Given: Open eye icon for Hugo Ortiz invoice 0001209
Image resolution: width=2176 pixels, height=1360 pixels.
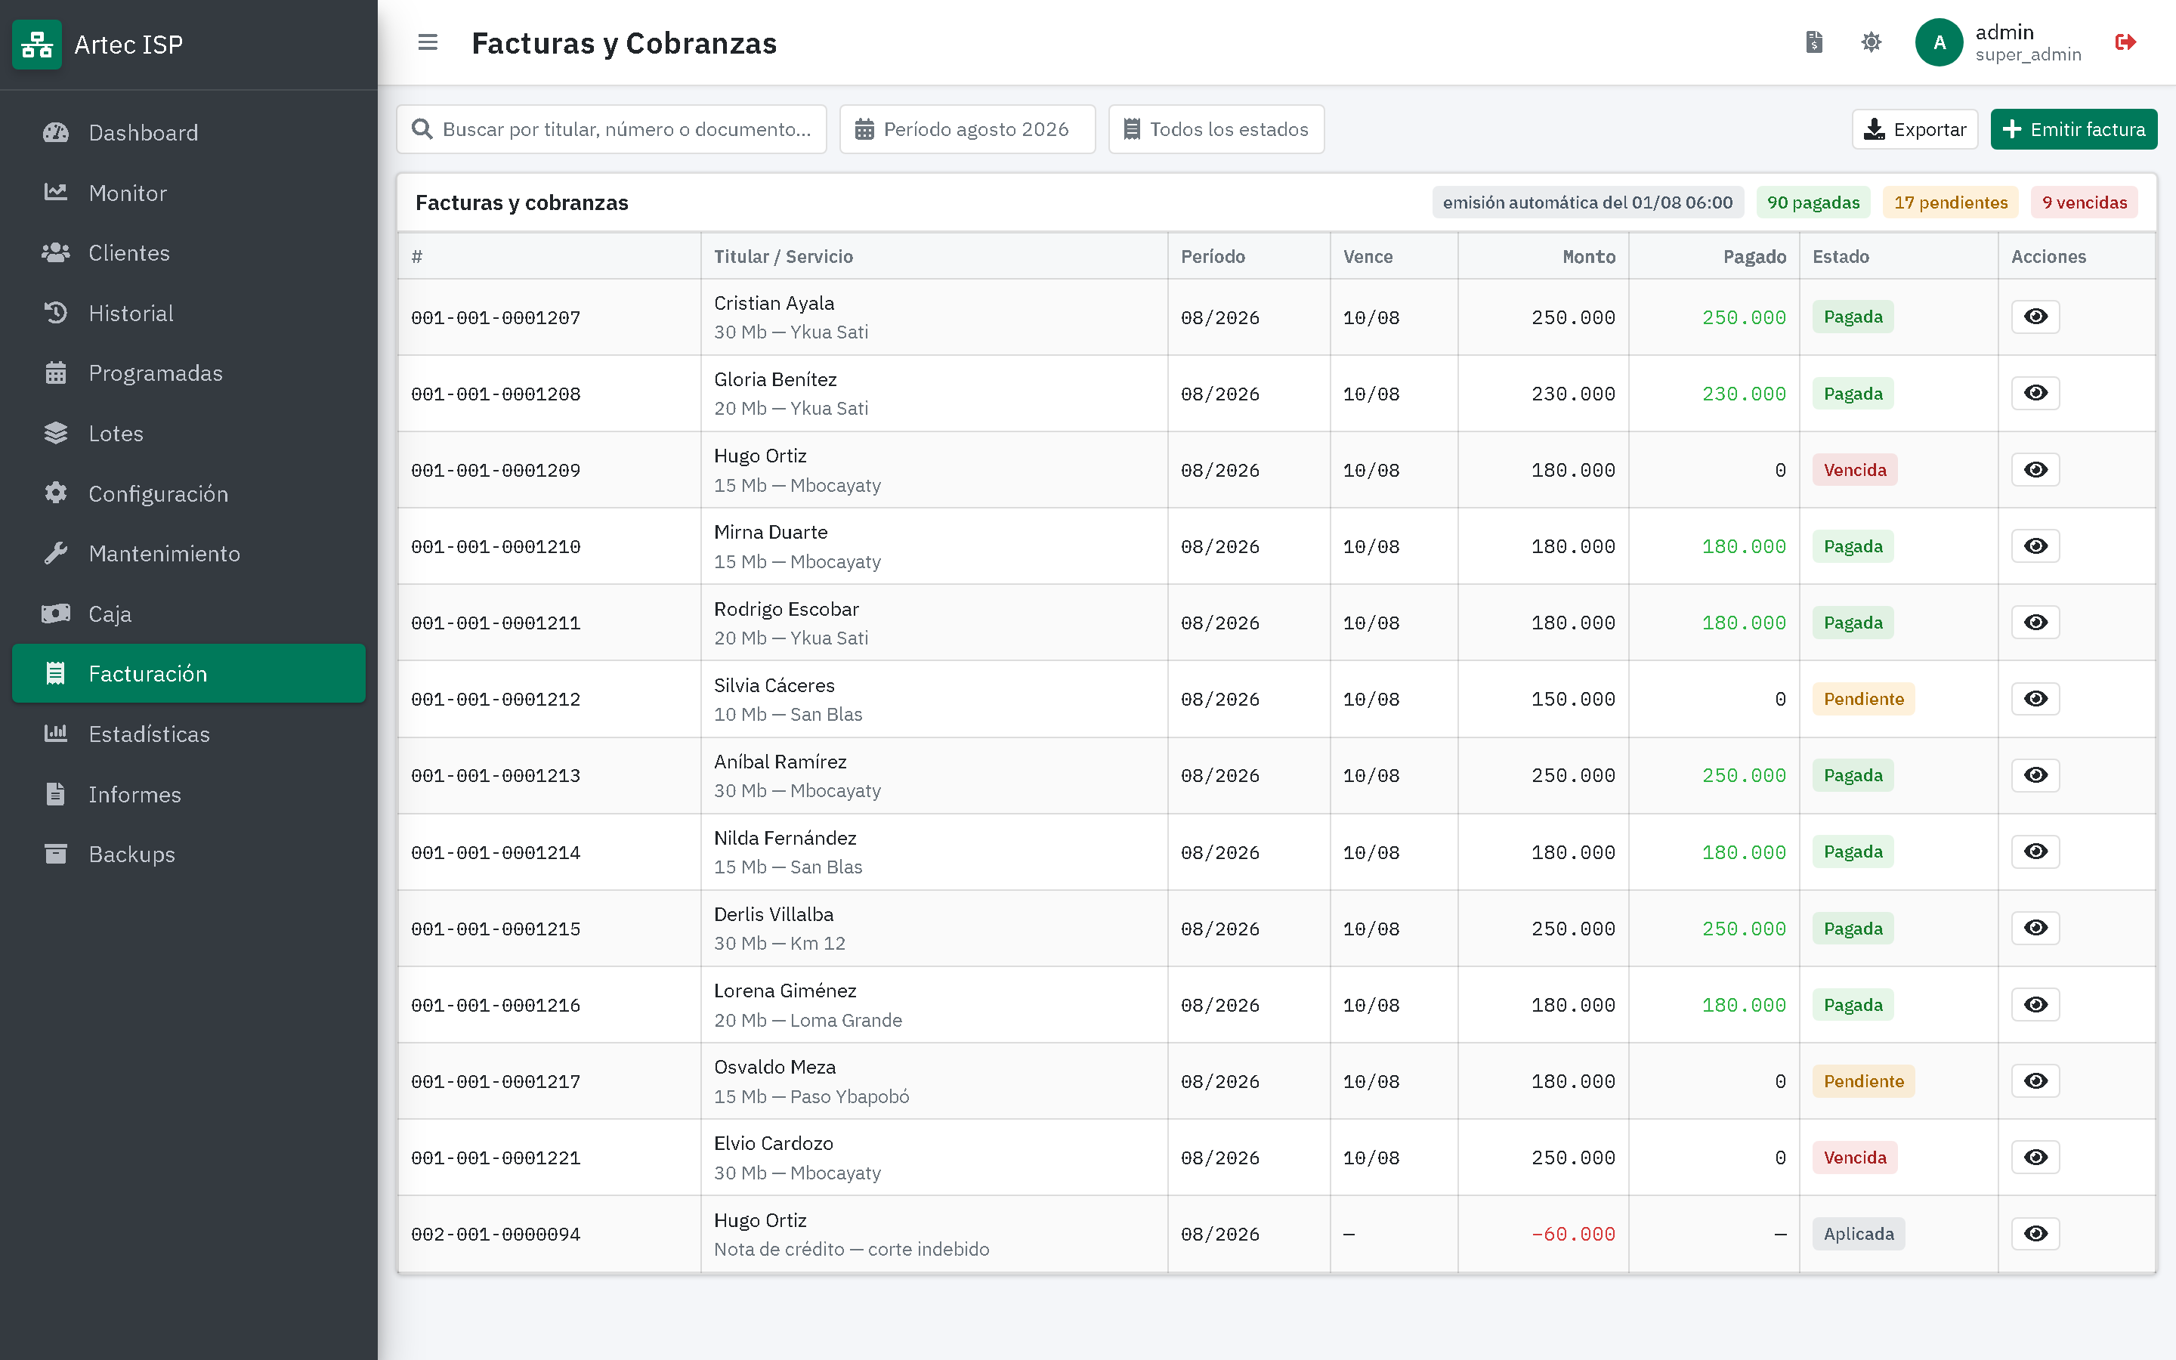Looking at the screenshot, I should pyautogui.click(x=2035, y=469).
